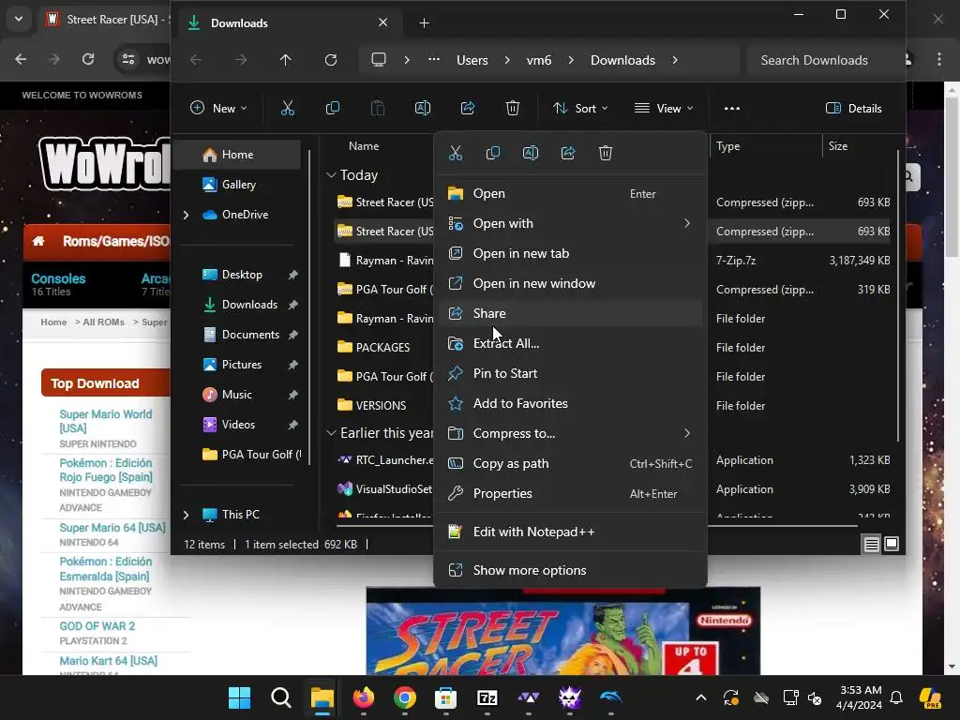The width and height of the screenshot is (960, 720).
Task: Open Windows Start menu
Action: pos(239,697)
